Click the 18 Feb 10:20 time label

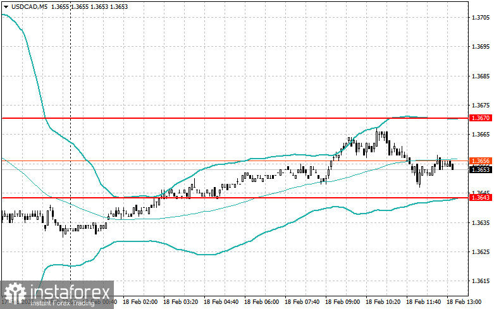(x=383, y=302)
